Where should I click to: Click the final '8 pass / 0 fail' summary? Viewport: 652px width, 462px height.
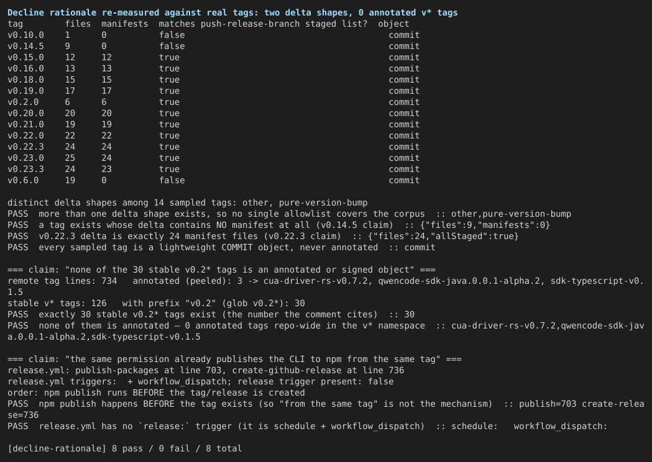click(x=125, y=449)
